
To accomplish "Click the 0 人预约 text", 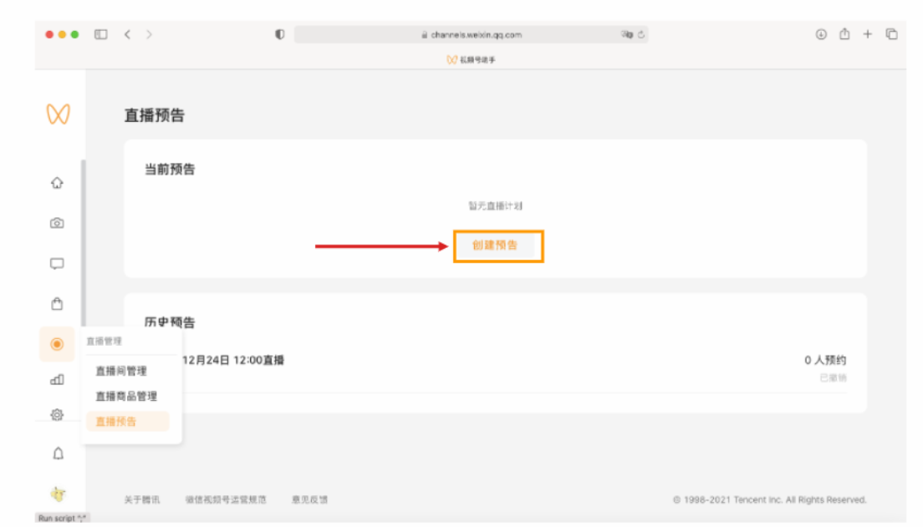I will (x=825, y=360).
